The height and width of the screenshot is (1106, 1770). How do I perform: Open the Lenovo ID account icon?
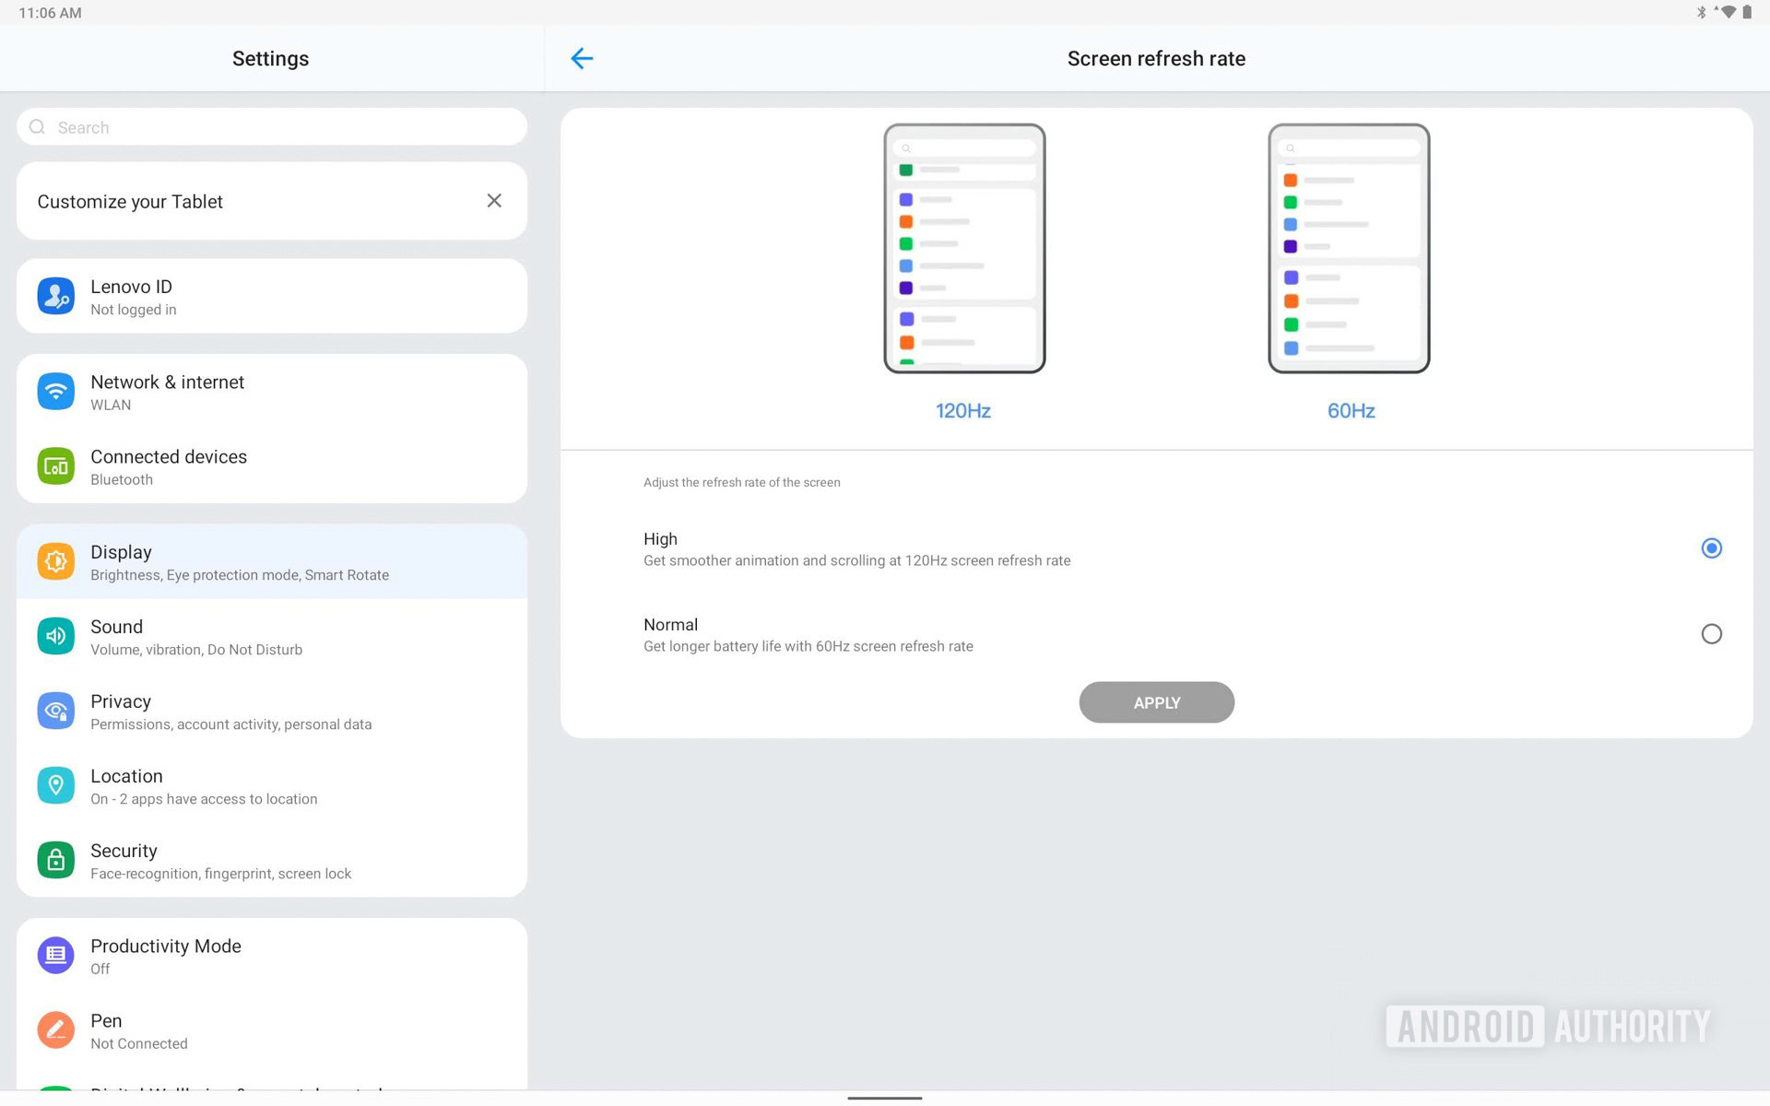(56, 296)
